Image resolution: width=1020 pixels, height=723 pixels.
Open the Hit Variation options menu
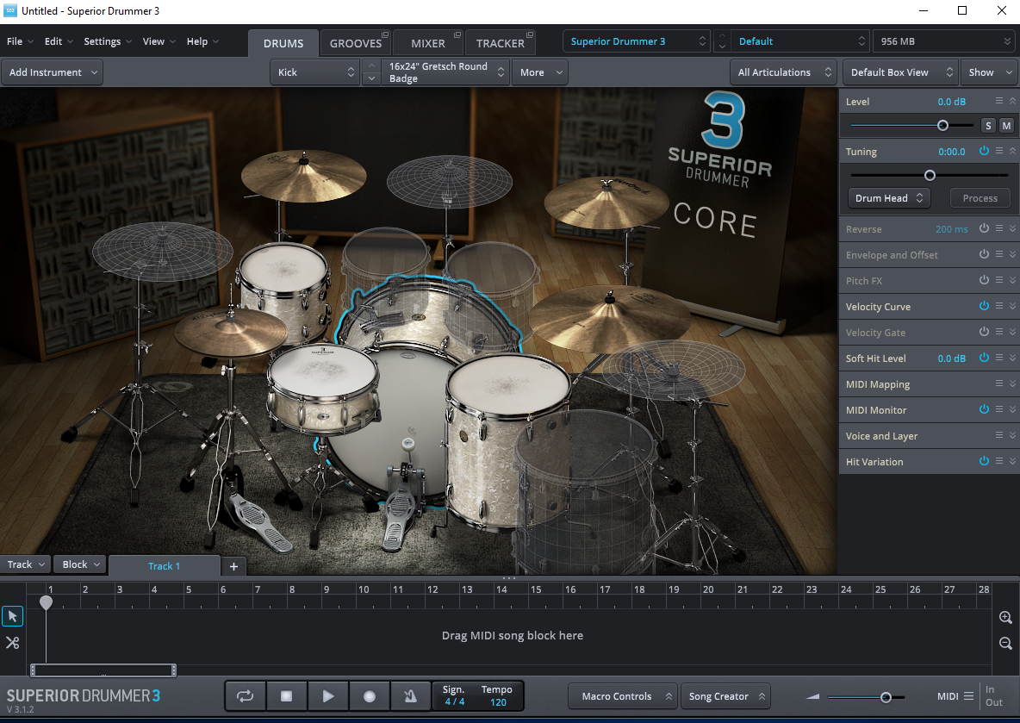(999, 461)
